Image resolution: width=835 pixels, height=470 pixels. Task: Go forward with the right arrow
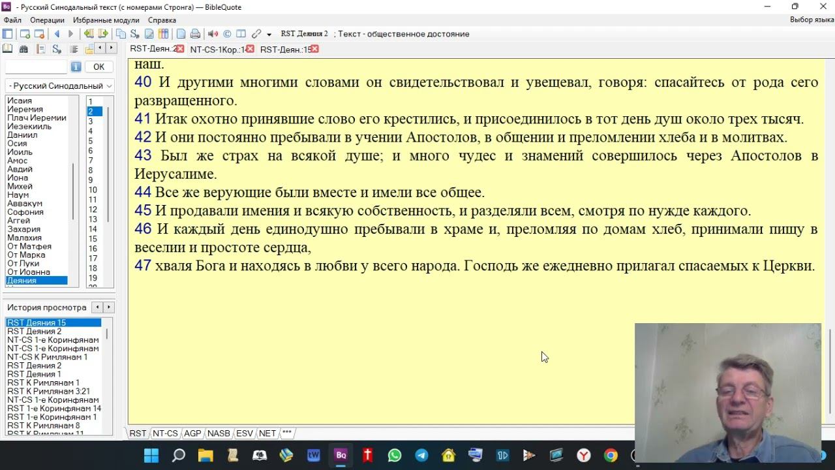tap(70, 34)
